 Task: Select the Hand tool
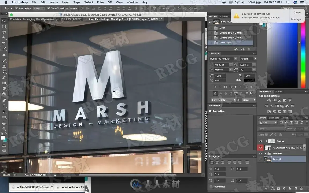(4, 123)
